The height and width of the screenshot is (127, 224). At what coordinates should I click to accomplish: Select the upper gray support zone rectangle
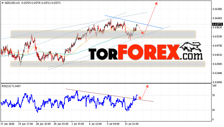pos(103,34)
